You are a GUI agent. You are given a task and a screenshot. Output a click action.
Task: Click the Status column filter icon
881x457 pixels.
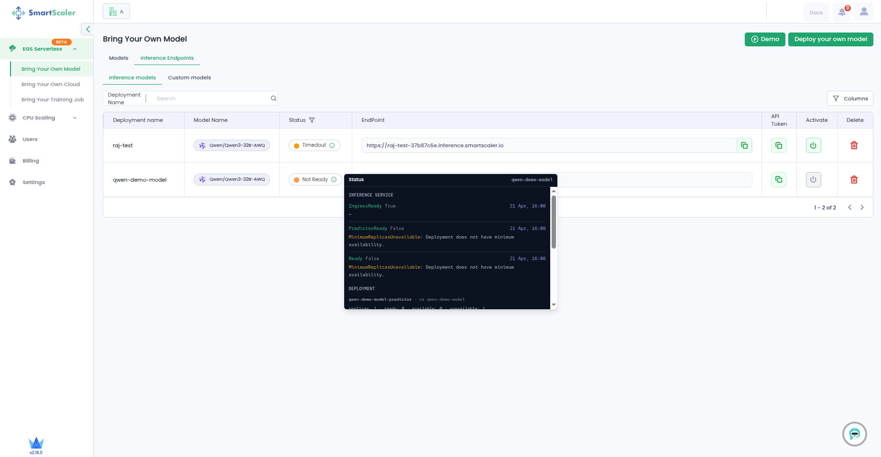pos(312,120)
